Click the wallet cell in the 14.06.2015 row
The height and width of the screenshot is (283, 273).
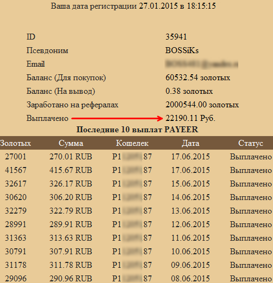[x=132, y=197]
